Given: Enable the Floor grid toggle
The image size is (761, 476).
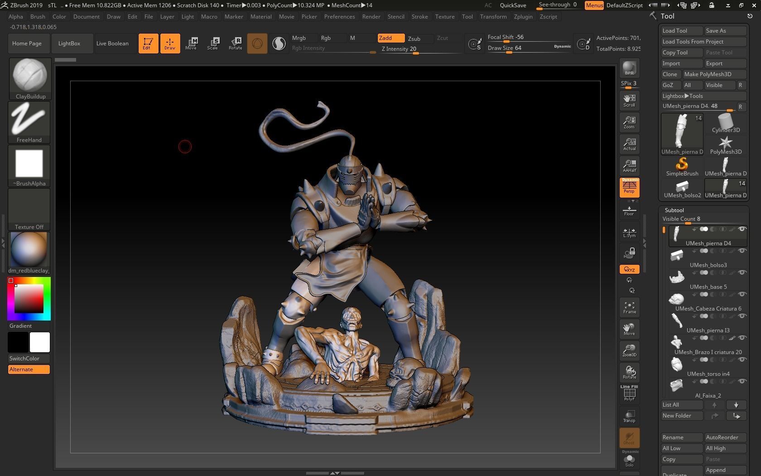Looking at the screenshot, I should point(629,210).
